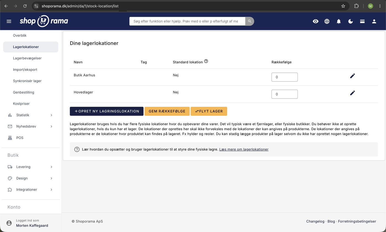Open the notifications bell

(x=339, y=21)
